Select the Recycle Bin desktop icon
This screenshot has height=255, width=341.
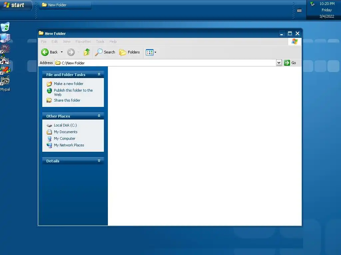tap(5, 27)
